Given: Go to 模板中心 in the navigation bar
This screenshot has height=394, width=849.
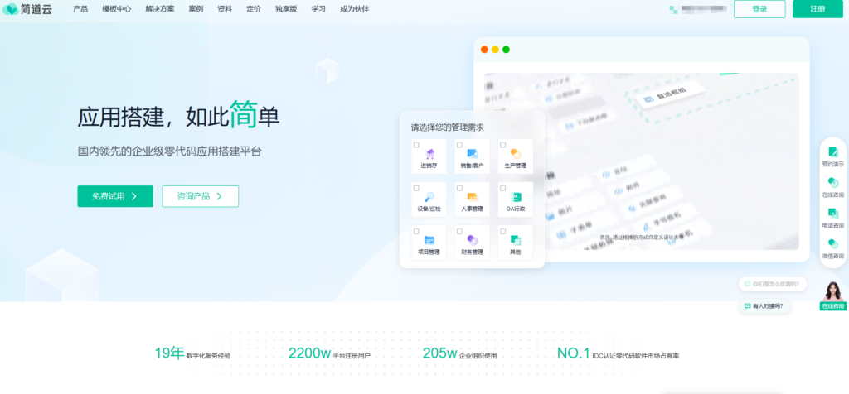Looking at the screenshot, I should point(116,9).
